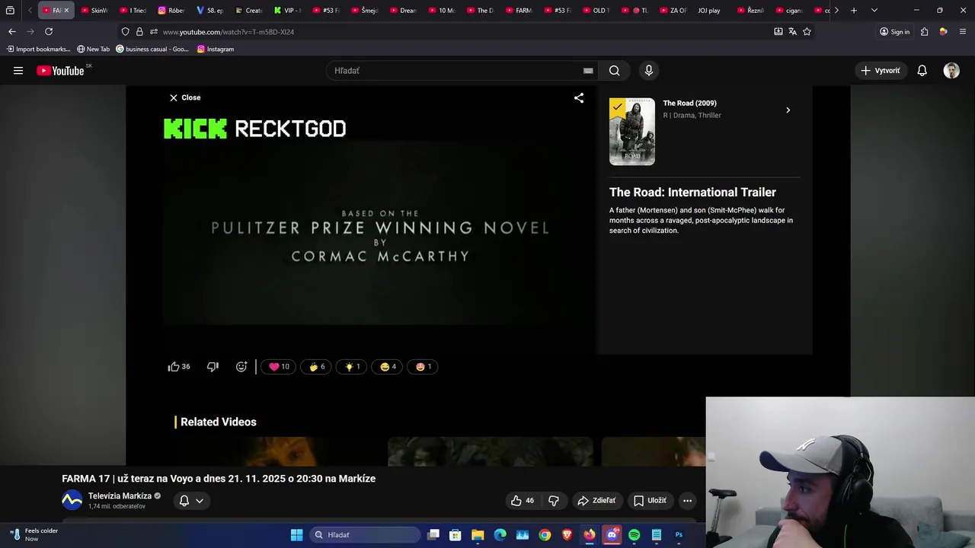Viewport: 975px width, 548px height.
Task: Activate voice search microphone
Action: (649, 71)
